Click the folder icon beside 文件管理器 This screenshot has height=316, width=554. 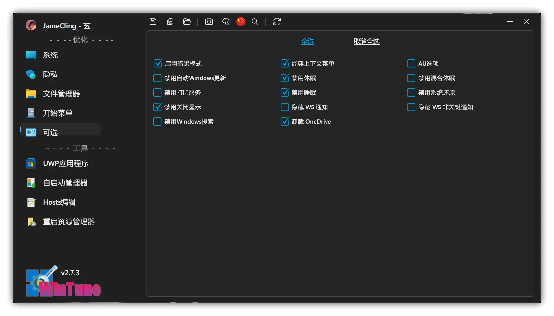31,94
